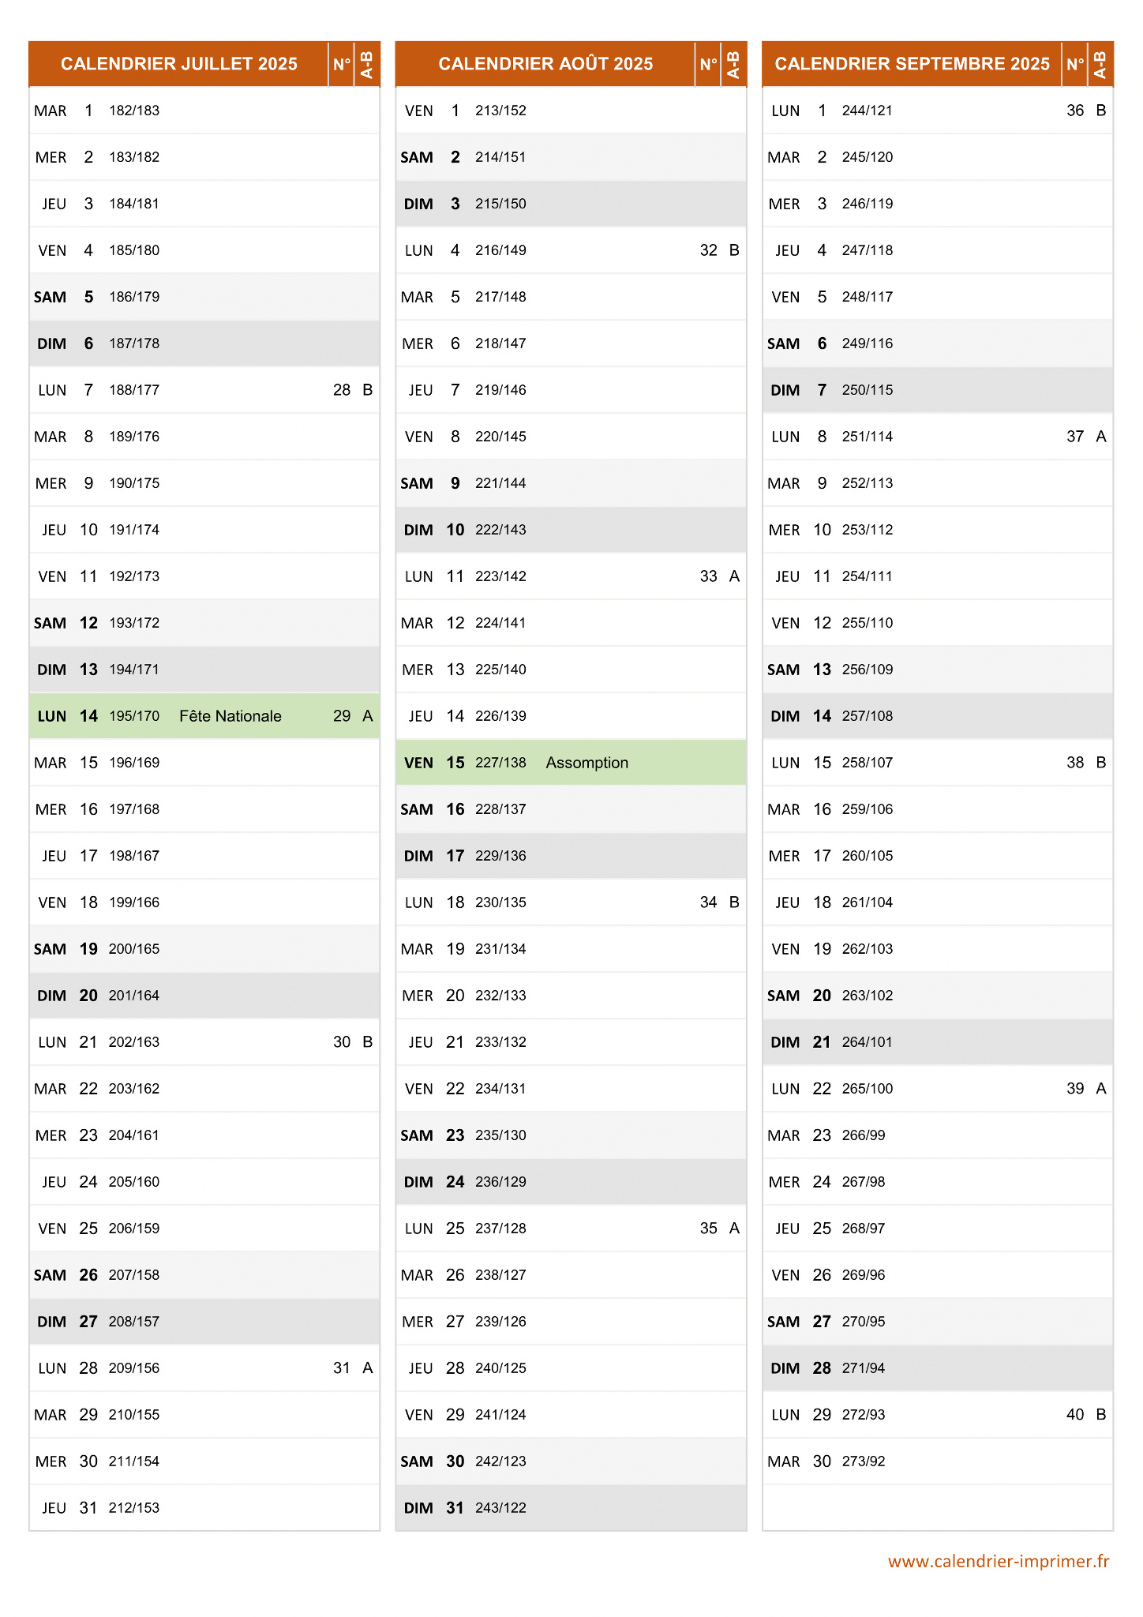Select the A-B column header in Septembre
The height and width of the screenshot is (1617, 1143).
pos(1100,64)
